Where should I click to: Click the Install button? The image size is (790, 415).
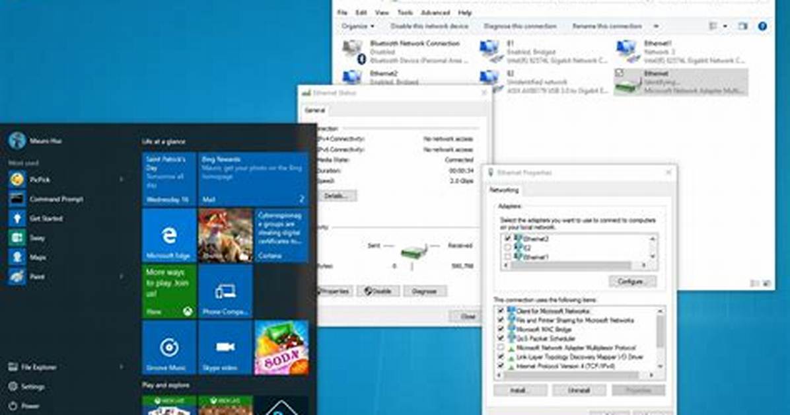point(520,391)
